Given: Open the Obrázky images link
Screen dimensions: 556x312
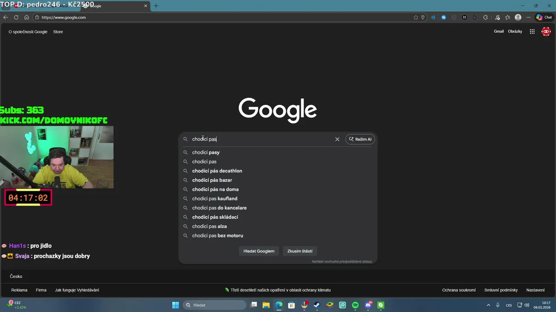Looking at the screenshot, I should point(515,31).
